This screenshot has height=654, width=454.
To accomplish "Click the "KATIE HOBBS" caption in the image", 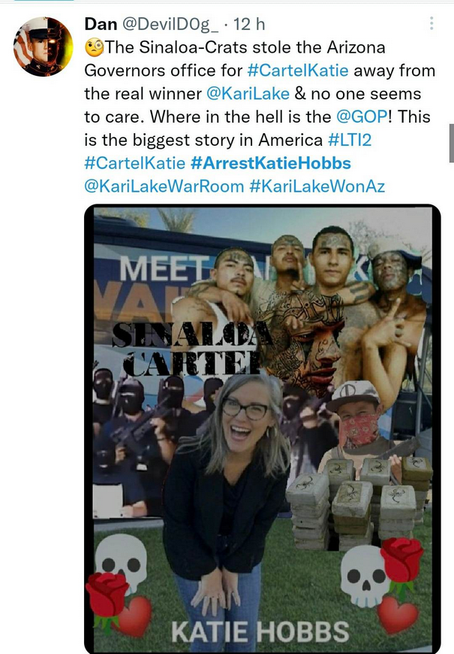I will pyautogui.click(x=260, y=631).
